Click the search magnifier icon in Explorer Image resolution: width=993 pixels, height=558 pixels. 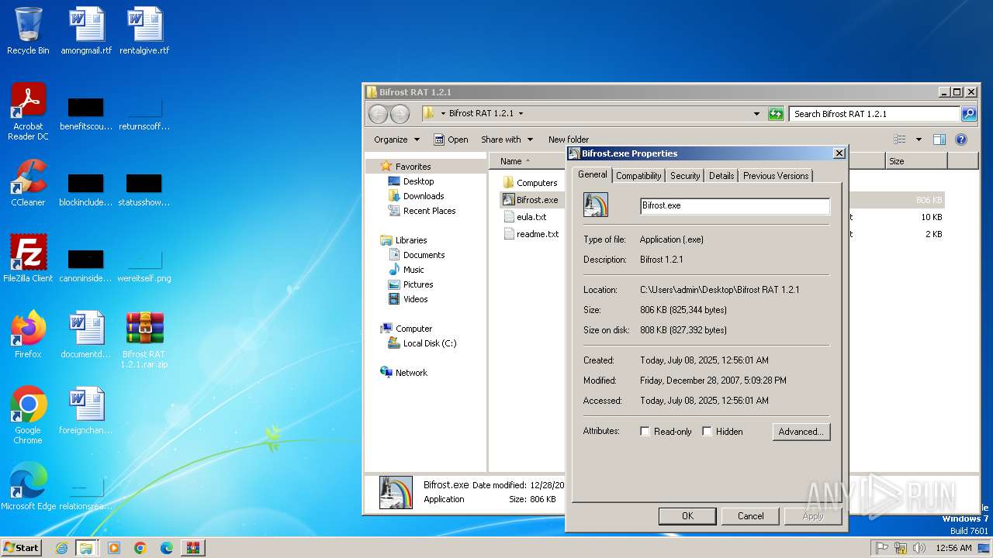[x=968, y=114]
